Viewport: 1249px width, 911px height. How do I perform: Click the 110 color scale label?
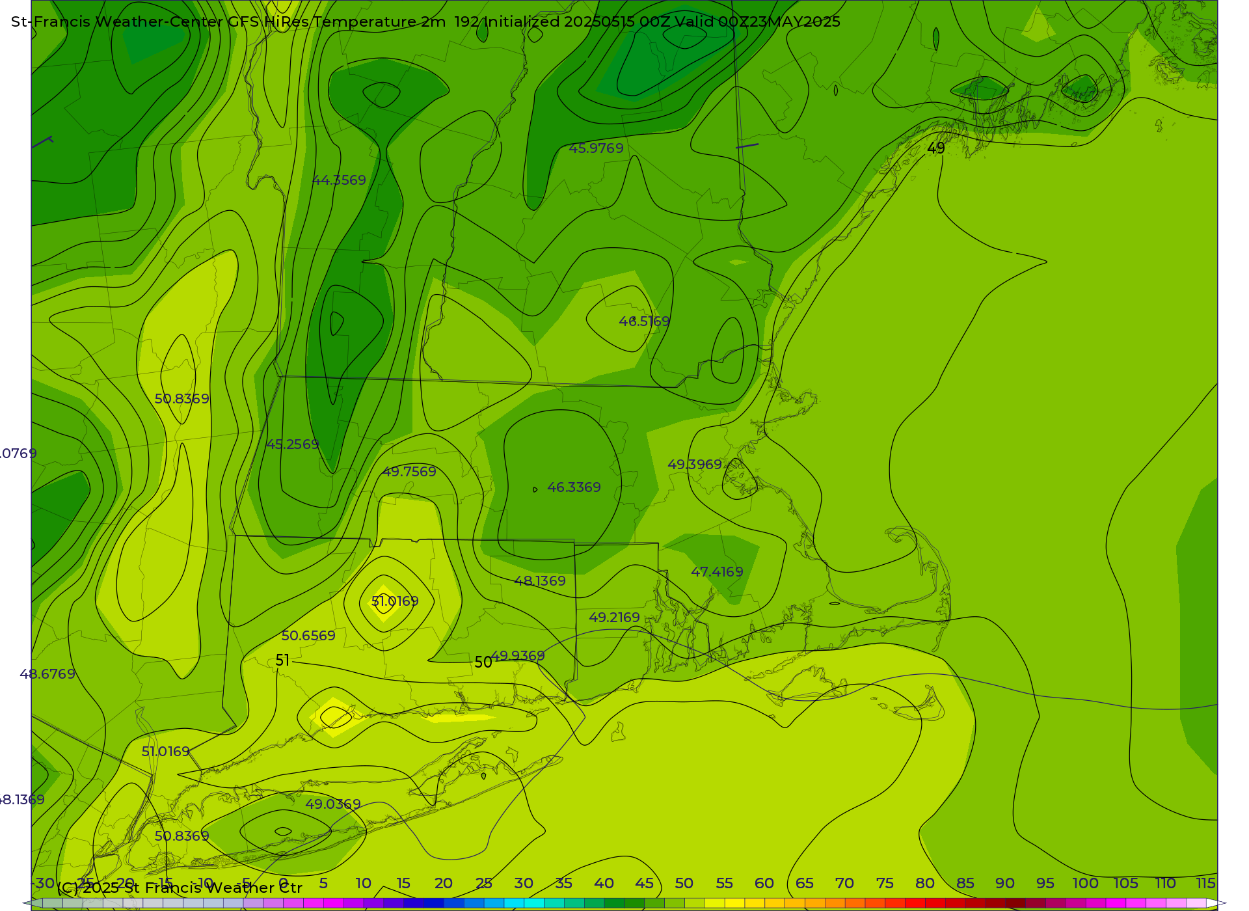1166,883
